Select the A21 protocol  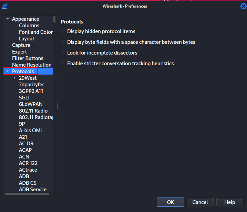click(23, 137)
